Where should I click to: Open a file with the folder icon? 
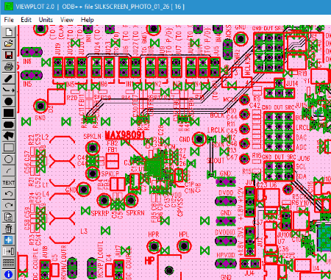pos(9,43)
